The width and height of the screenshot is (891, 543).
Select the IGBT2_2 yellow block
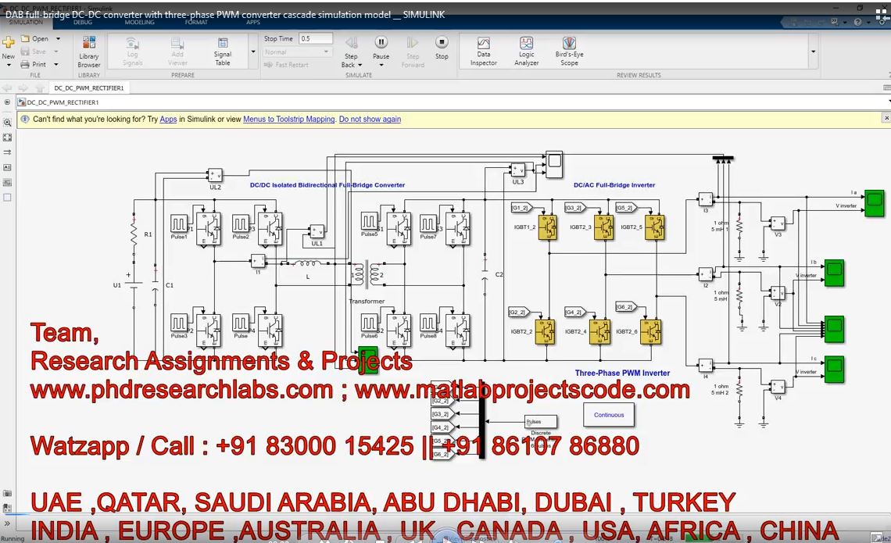pyautogui.click(x=545, y=331)
